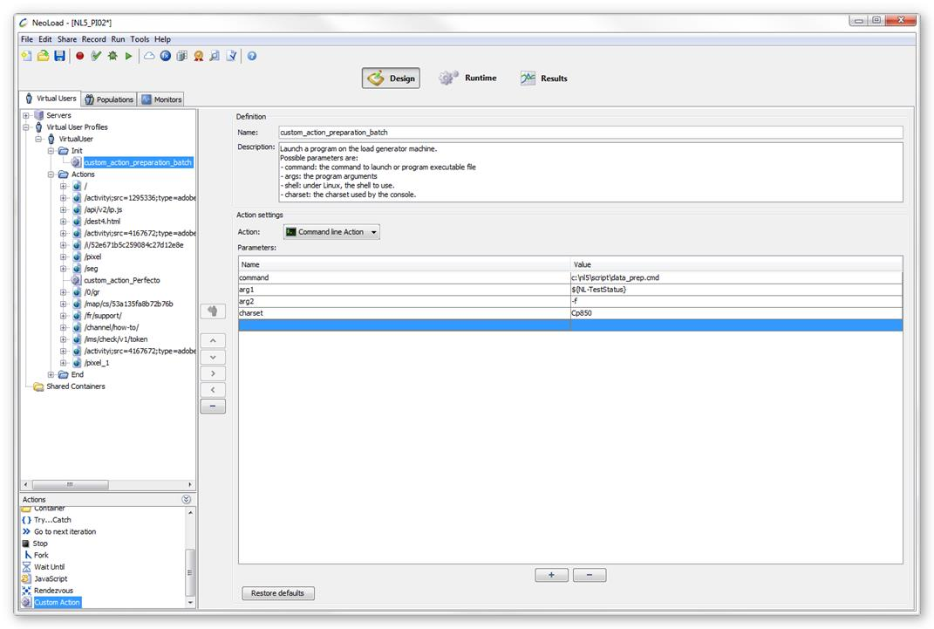Viewport: 934px width, 629px height.
Task: Expand the Servers tree node
Action: click(x=26, y=115)
